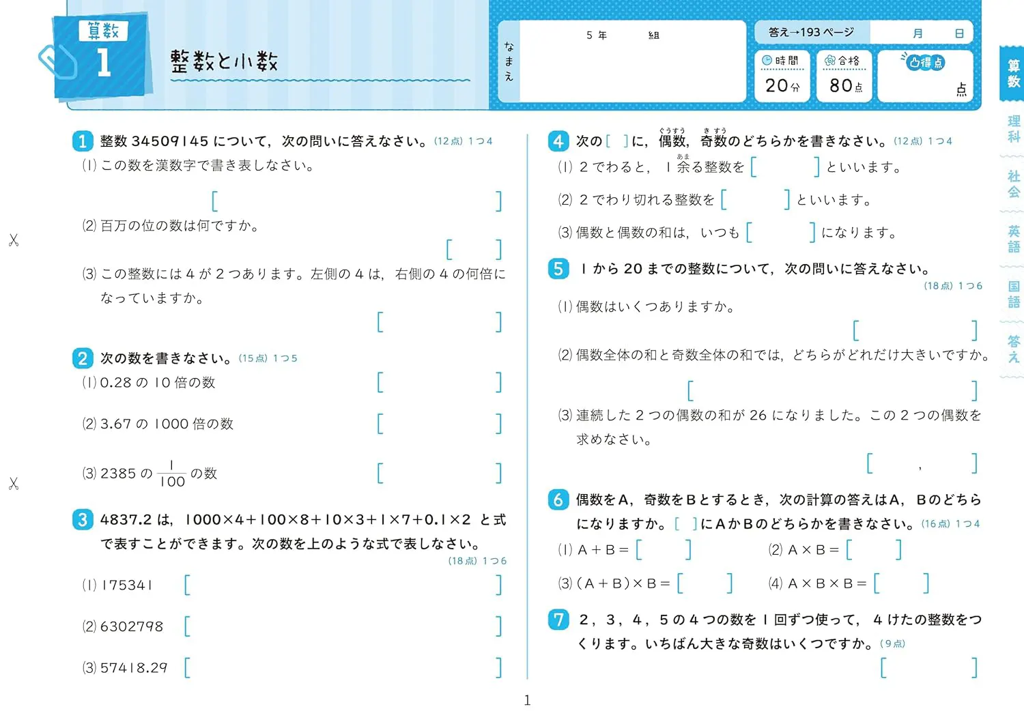Click the lower scissors mark on left margin

13,484
